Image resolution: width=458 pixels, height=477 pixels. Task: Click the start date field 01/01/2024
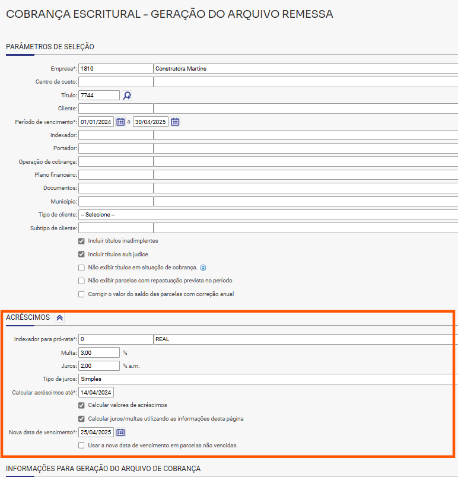coord(96,122)
